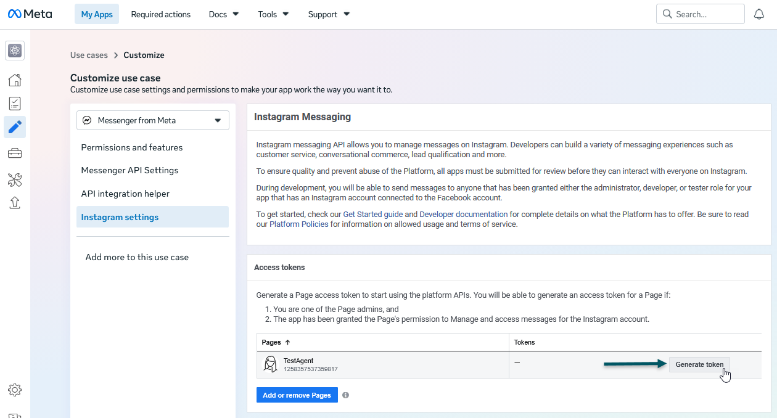Click the Customize breadcrumb text
Viewport: 777px width, 418px height.
tap(144, 55)
